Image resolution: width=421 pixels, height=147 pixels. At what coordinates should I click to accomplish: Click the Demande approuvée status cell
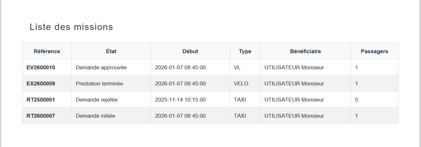click(101, 68)
